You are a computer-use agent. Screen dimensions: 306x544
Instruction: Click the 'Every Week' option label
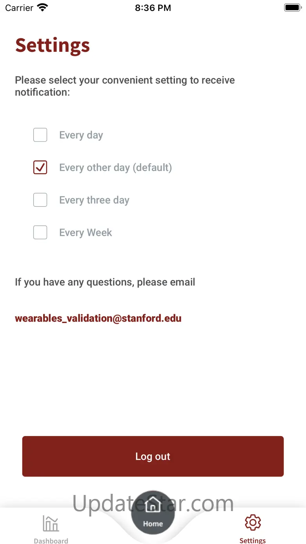[x=86, y=233]
